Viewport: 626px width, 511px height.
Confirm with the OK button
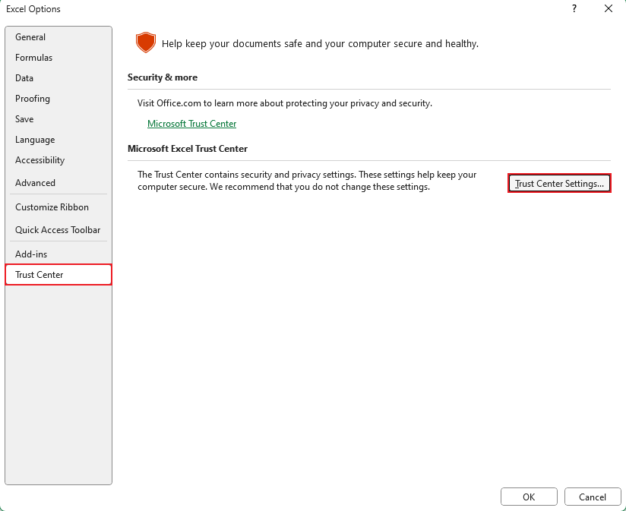click(529, 497)
